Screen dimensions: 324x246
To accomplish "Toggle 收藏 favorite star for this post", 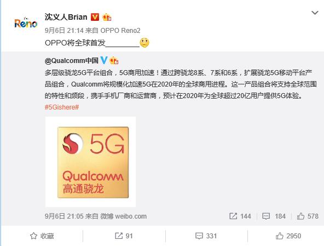I will (42, 236).
